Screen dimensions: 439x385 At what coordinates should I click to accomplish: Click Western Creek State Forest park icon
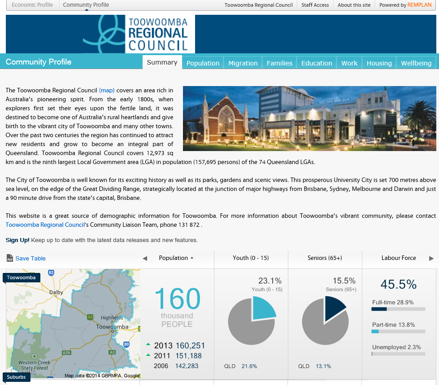point(35,356)
